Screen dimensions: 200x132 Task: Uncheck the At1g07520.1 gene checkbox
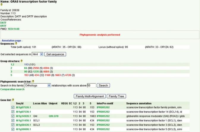(x=12, y=107)
